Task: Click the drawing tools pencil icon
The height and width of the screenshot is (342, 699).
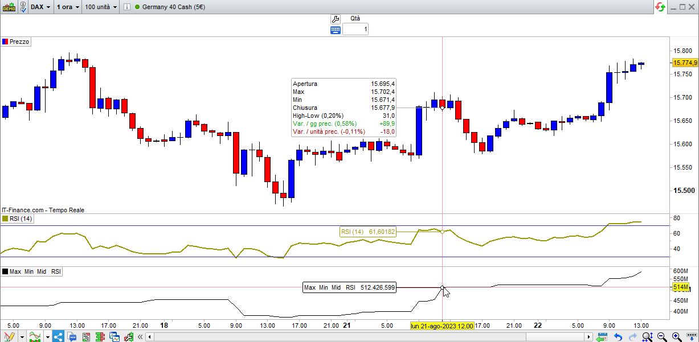Action: 9,336
